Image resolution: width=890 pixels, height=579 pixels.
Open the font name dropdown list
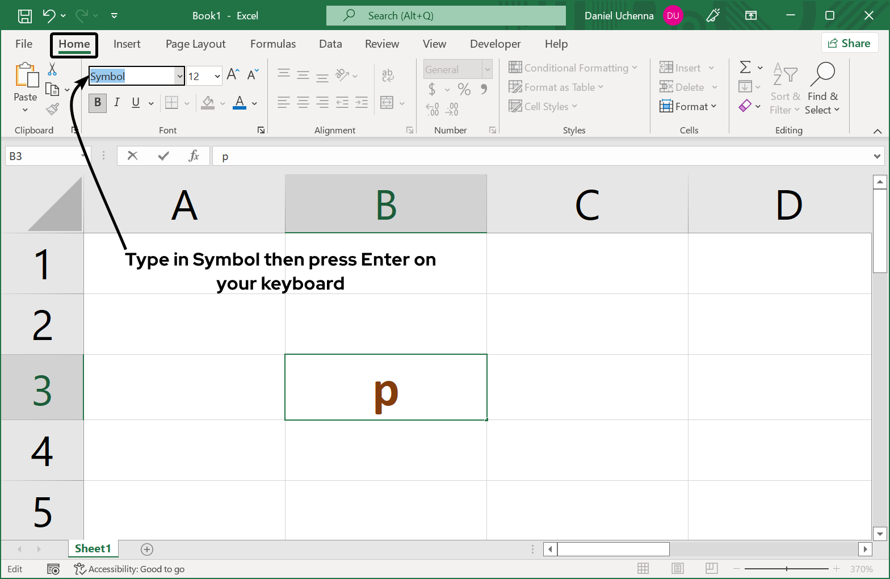[x=180, y=76]
